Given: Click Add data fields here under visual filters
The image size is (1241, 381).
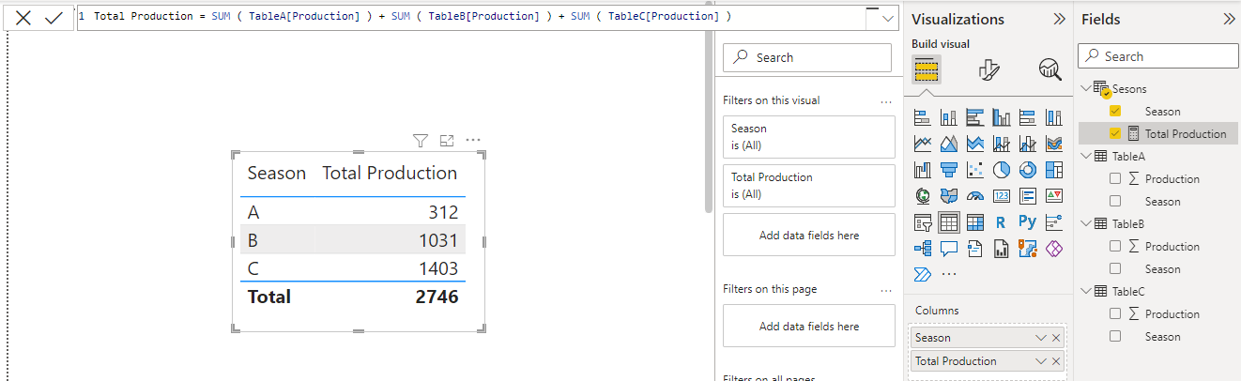Looking at the screenshot, I should tap(809, 236).
